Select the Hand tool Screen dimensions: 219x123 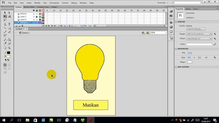coord(5,48)
